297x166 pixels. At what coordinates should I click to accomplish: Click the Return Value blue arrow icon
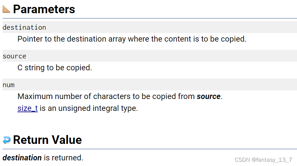click(7, 140)
